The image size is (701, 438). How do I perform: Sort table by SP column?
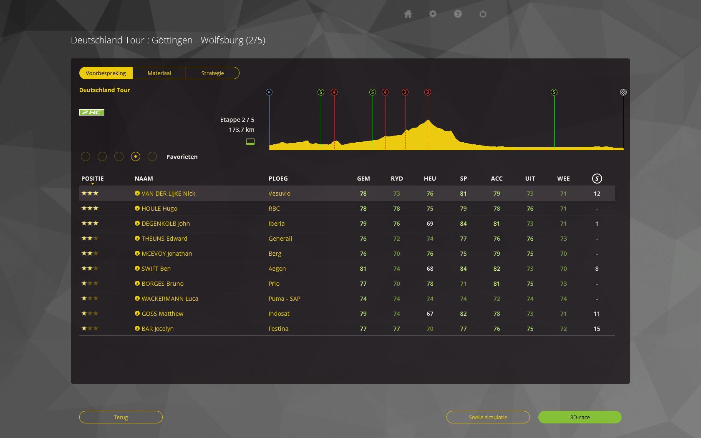click(464, 179)
